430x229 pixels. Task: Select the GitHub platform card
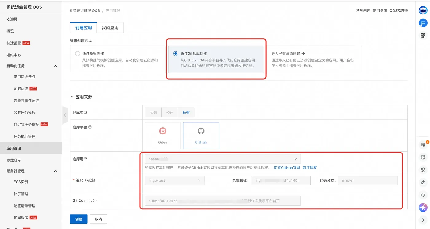pos(201,136)
